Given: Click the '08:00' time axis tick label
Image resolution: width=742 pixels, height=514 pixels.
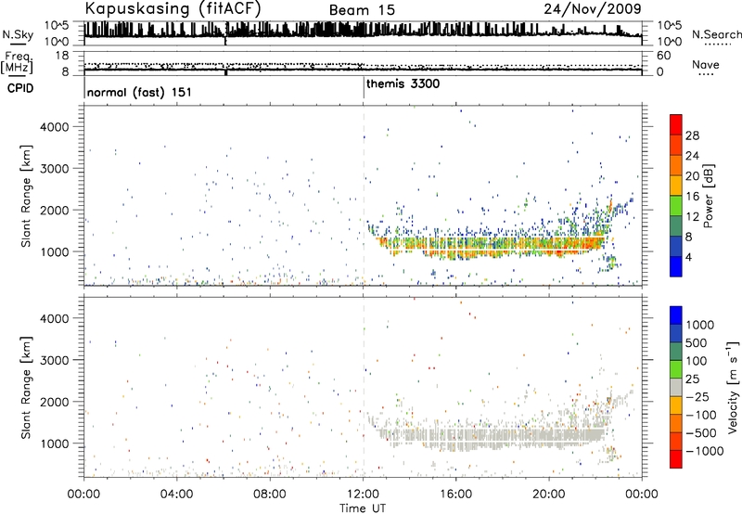Looking at the screenshot, I should [x=270, y=495].
